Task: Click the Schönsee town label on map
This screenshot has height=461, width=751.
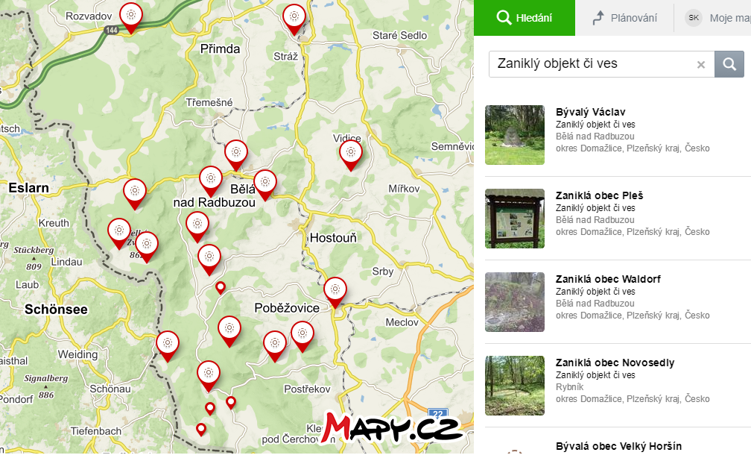Action: tap(56, 310)
